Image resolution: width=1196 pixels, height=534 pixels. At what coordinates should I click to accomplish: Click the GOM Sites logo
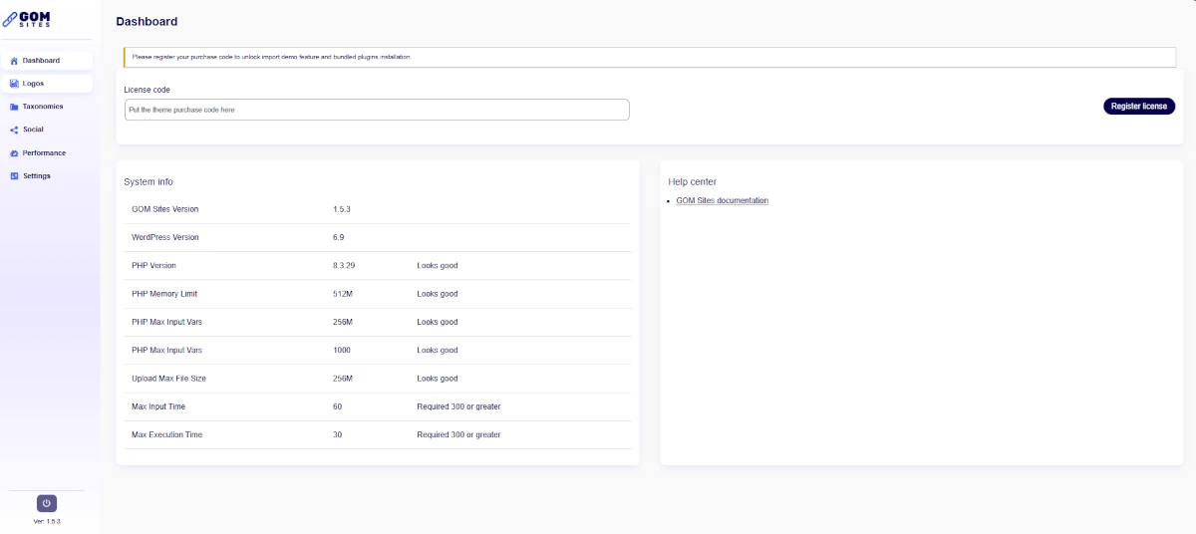coord(27,18)
